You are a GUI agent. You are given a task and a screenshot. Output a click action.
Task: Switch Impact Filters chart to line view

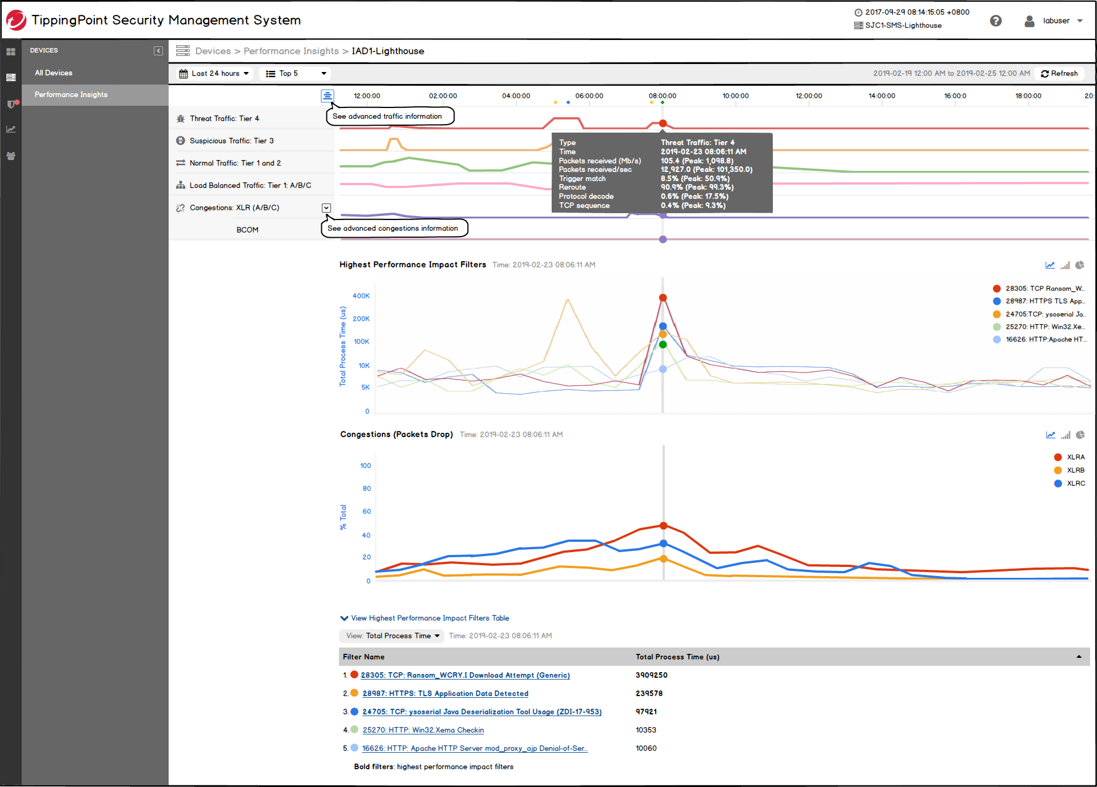[1050, 265]
